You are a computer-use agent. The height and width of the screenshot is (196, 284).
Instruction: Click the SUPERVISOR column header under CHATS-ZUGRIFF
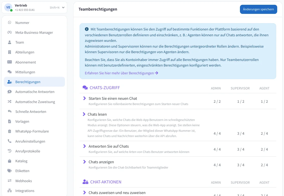(240, 88)
